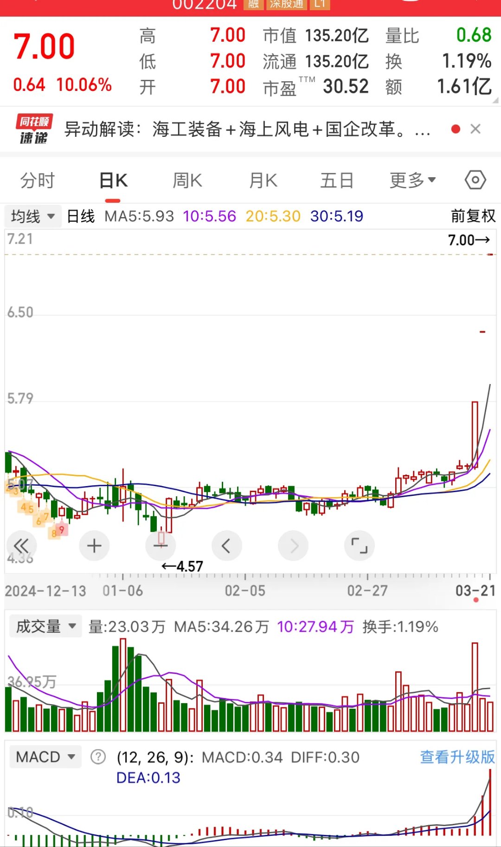Tap the 深股通 badge

(x=286, y=4)
